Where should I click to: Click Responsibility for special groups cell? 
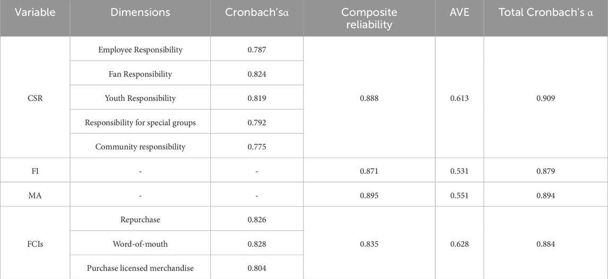coord(140,123)
